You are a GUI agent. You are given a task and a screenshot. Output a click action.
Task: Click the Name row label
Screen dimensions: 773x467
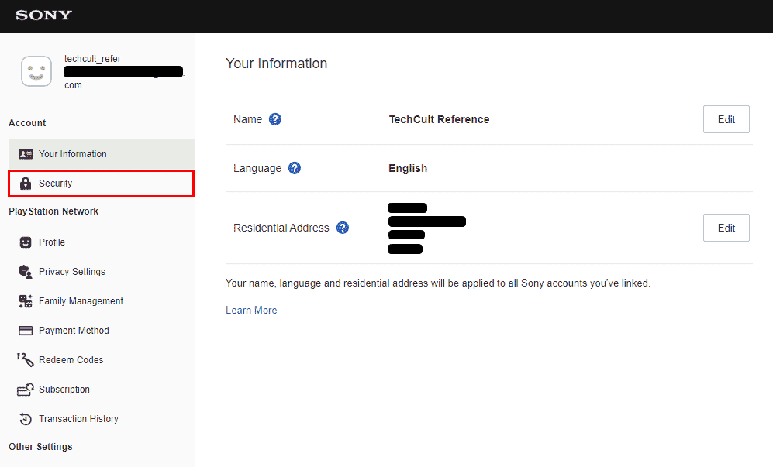tap(247, 119)
